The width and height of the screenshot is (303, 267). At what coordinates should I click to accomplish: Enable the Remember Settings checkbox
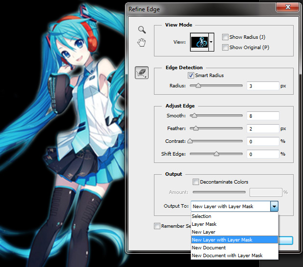click(157, 226)
